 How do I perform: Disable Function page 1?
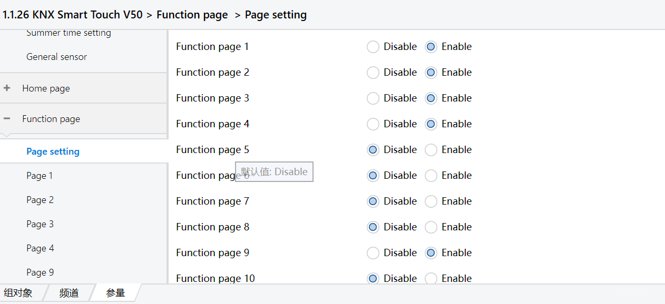[x=373, y=47]
